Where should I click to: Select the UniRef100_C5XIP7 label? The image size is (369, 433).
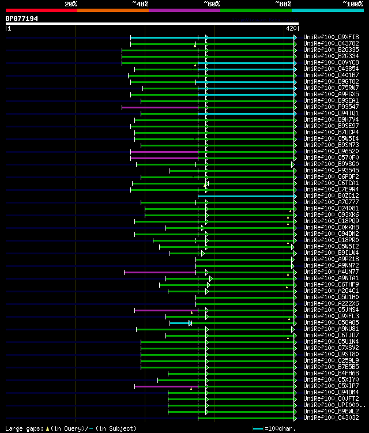(x=331, y=386)
